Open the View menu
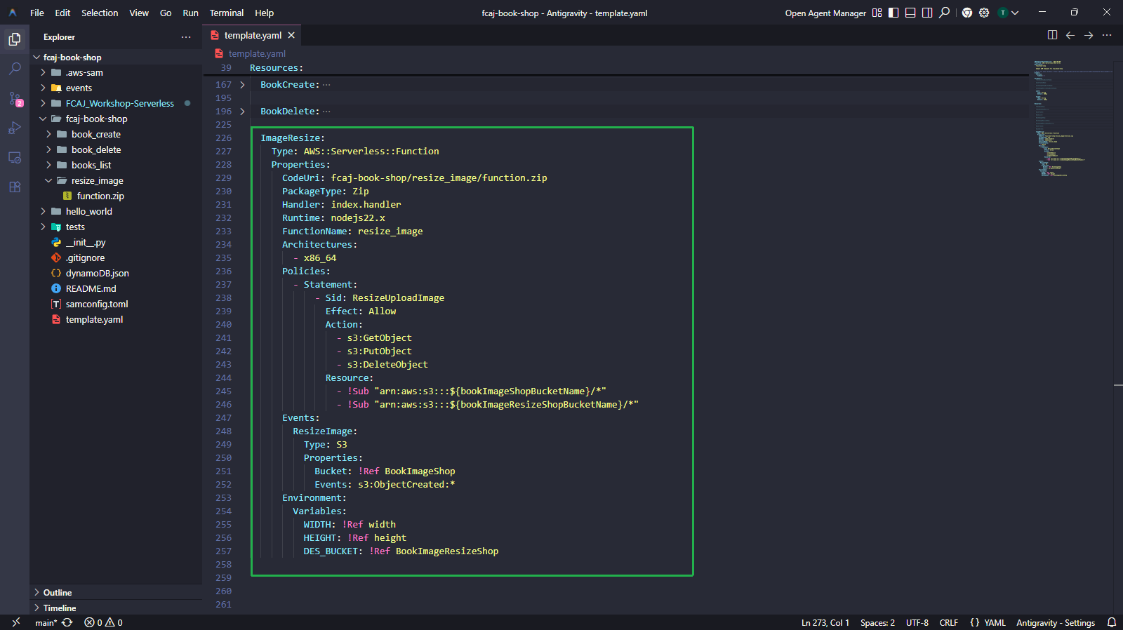 click(139, 13)
